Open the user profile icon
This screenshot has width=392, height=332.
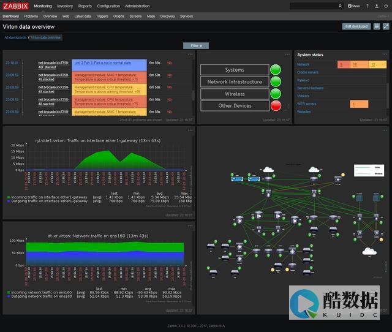[377, 6]
